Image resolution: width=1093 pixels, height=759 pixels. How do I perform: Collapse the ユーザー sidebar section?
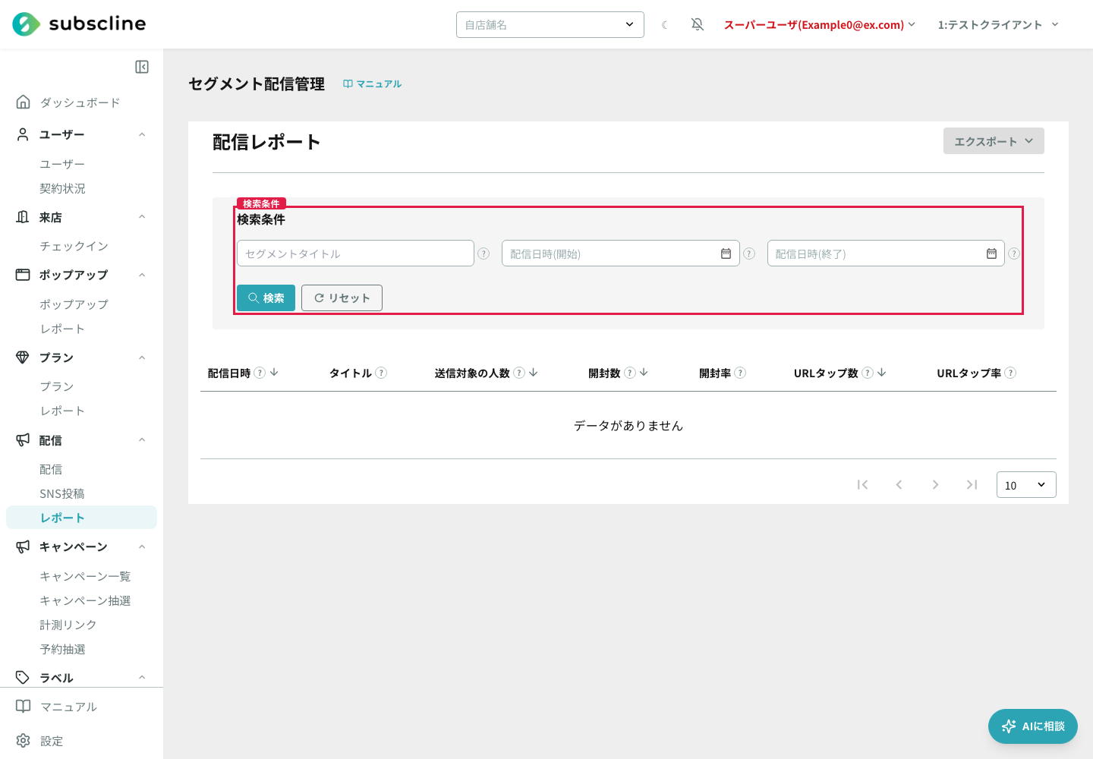pos(142,134)
